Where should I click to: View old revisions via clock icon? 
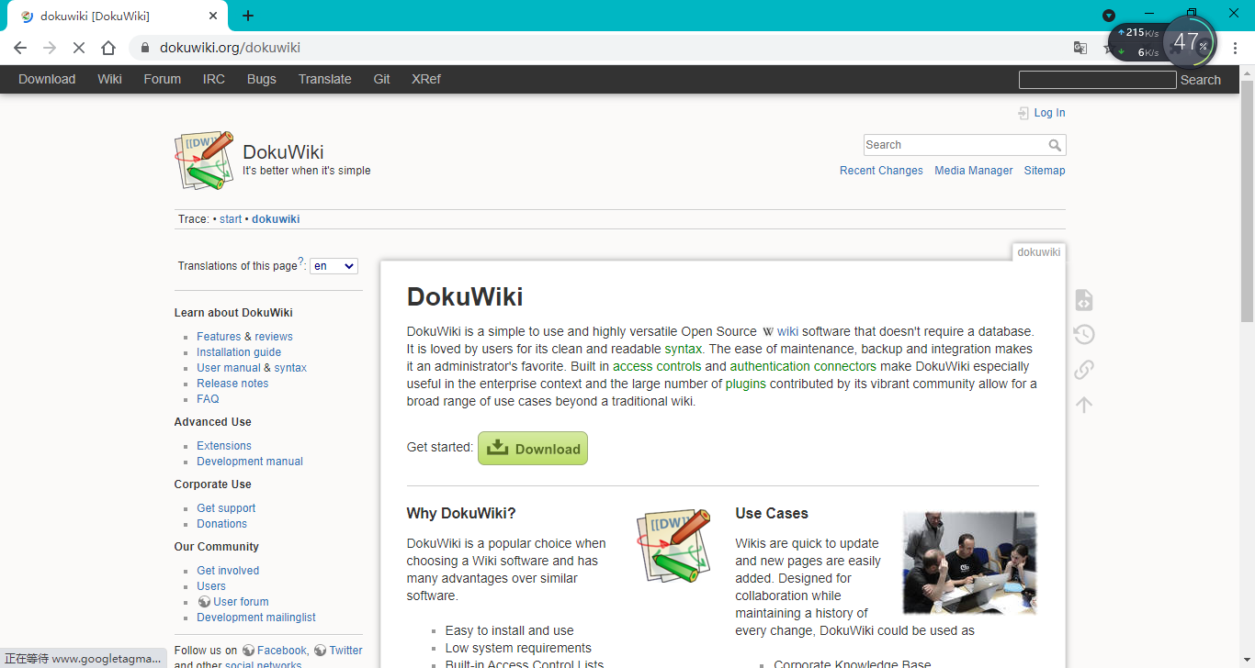[1084, 334]
